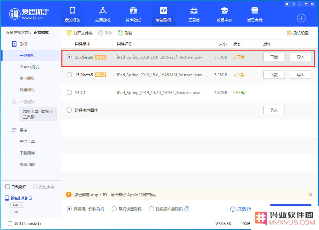Open 刷机设置 gear settings
This screenshot has height=230, width=319.
point(289,33)
